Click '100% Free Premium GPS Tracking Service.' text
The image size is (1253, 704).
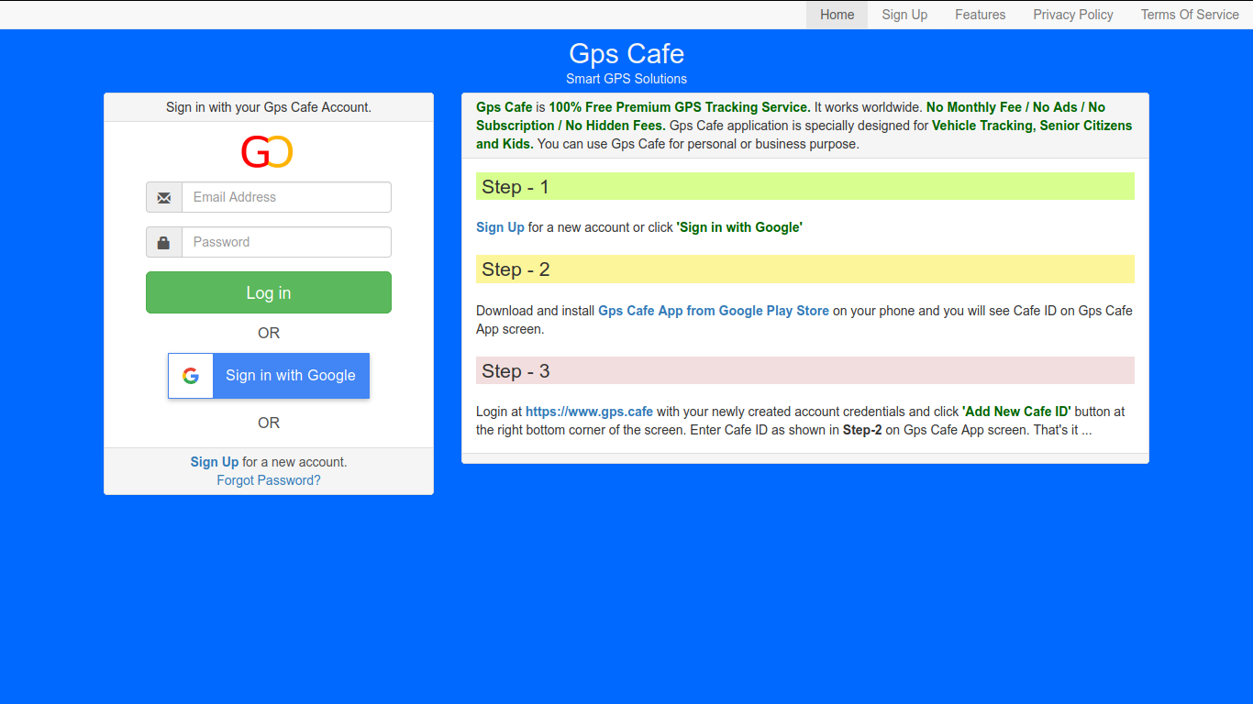pos(680,107)
